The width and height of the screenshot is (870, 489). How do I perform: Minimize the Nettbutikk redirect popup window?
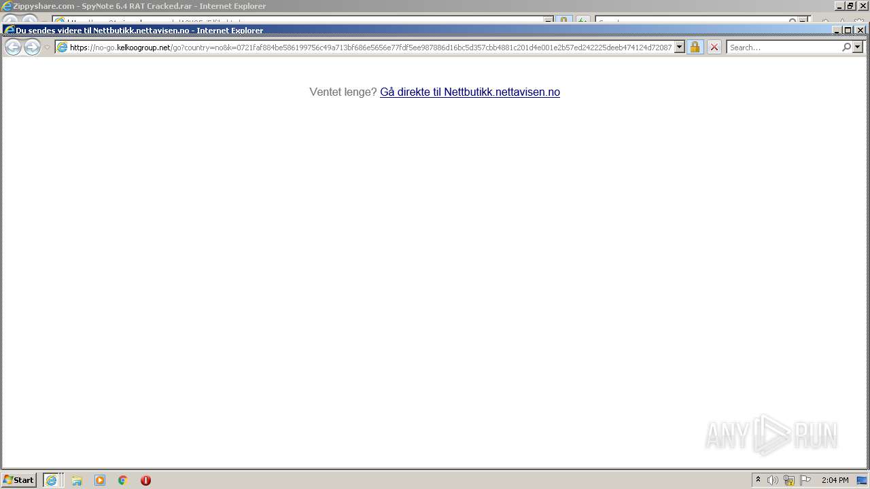837,30
